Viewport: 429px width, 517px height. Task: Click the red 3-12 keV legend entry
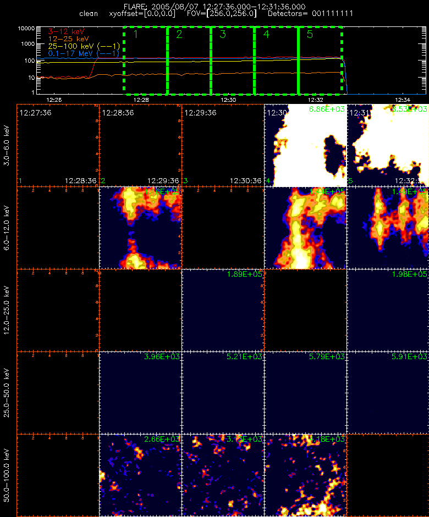point(67,32)
